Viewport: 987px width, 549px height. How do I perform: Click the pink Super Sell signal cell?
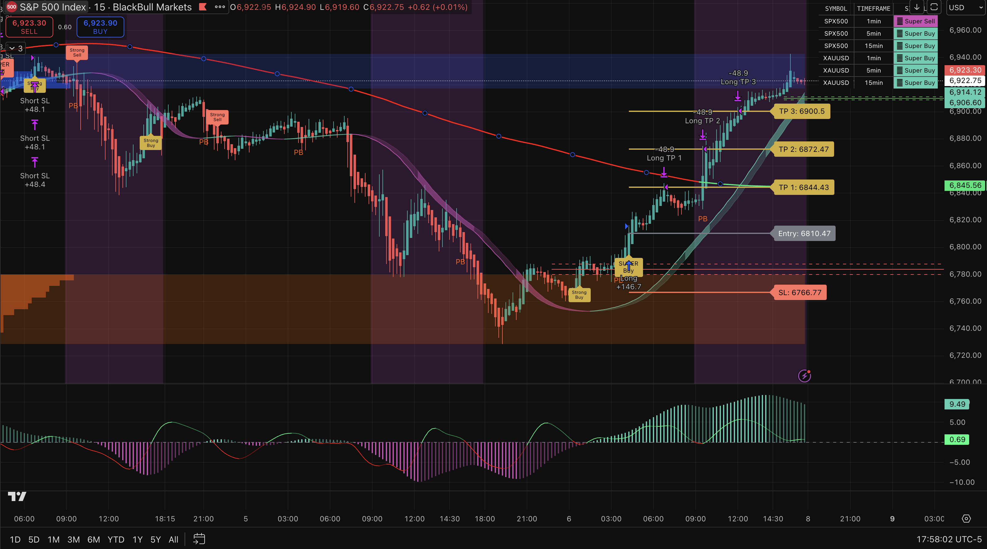pos(915,21)
